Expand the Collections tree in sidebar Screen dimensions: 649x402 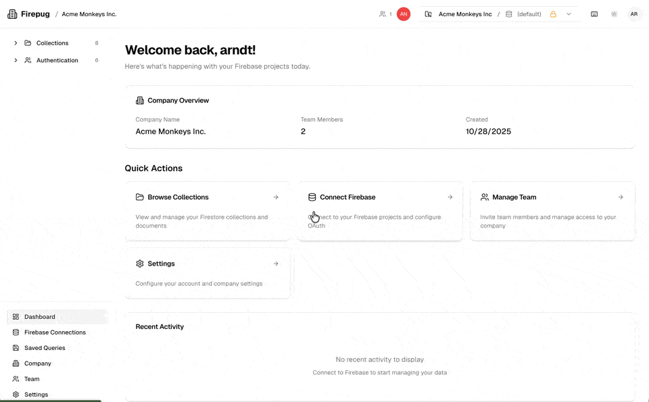[16, 43]
